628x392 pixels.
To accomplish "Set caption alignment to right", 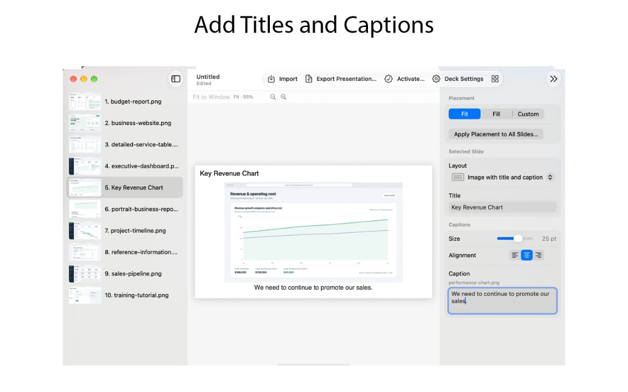I will click(x=538, y=255).
